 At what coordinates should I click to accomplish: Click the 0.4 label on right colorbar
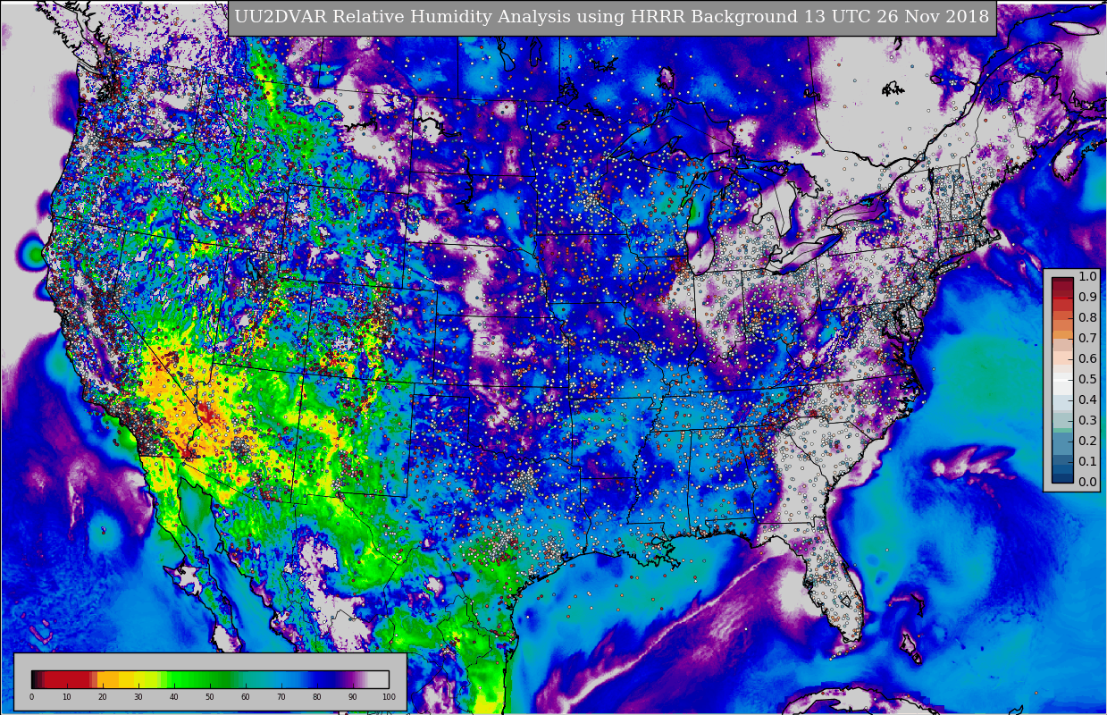click(x=1087, y=400)
